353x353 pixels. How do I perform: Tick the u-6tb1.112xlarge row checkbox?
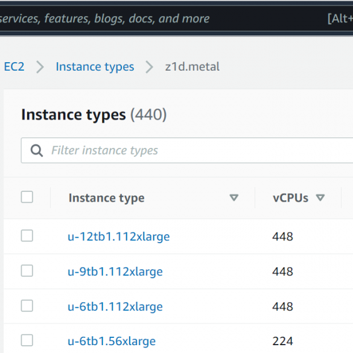tap(27, 306)
